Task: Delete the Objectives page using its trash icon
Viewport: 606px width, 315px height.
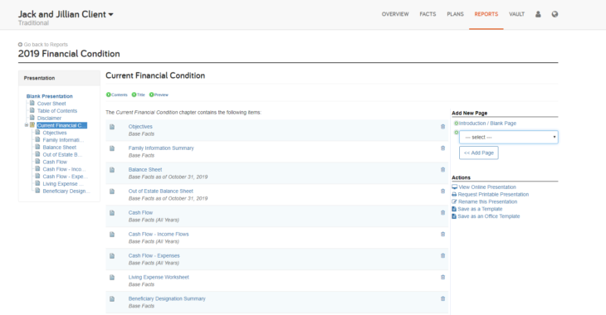Action: [x=443, y=127]
